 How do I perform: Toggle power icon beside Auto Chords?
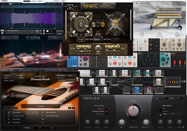[x=7, y=108]
